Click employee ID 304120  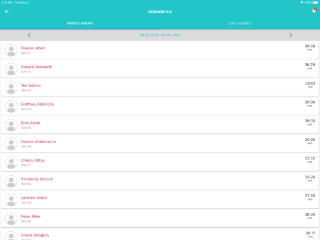tap(26, 221)
